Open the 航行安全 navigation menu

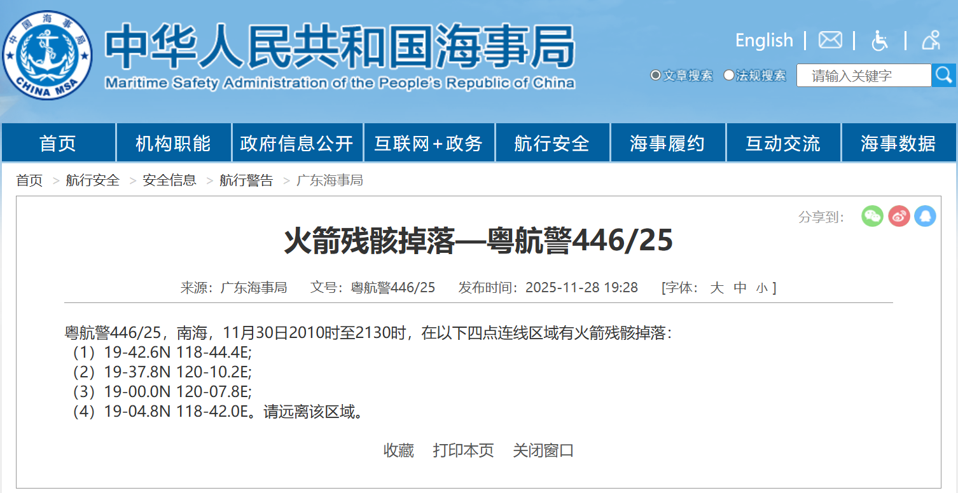point(552,144)
